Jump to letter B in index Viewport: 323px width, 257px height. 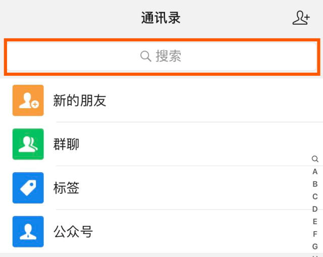pos(315,184)
